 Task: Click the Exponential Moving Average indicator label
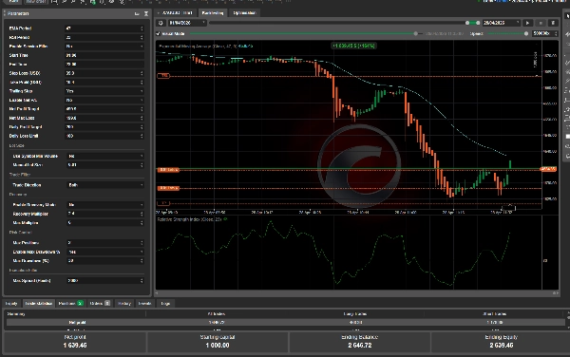pos(206,47)
